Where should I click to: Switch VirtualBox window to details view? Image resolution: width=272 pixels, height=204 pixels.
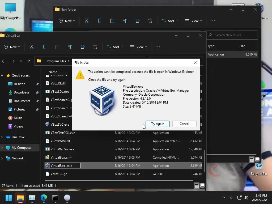tap(197, 186)
